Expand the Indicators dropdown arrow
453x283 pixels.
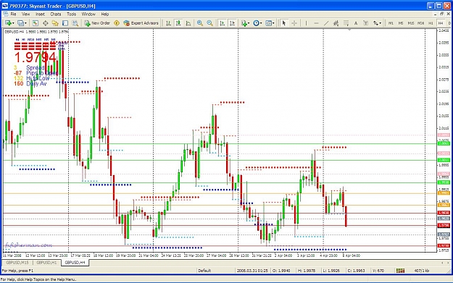click(249, 23)
